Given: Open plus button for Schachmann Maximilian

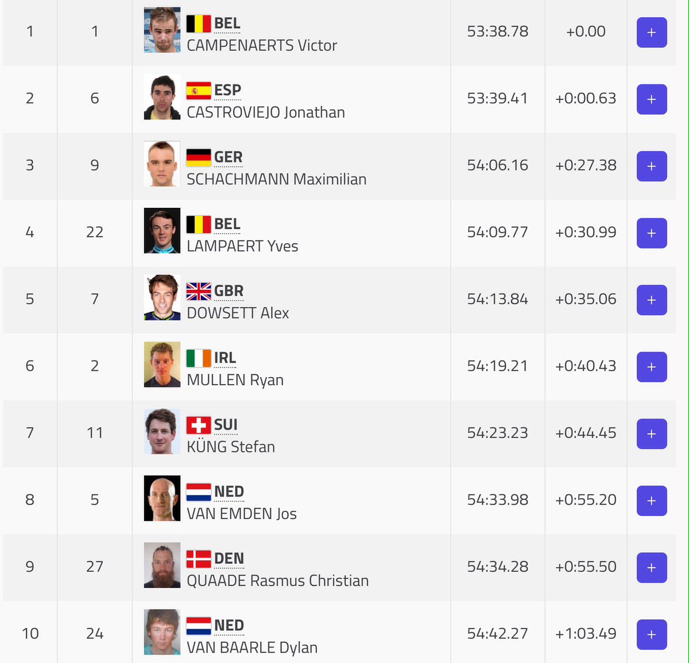Looking at the screenshot, I should coord(652,166).
